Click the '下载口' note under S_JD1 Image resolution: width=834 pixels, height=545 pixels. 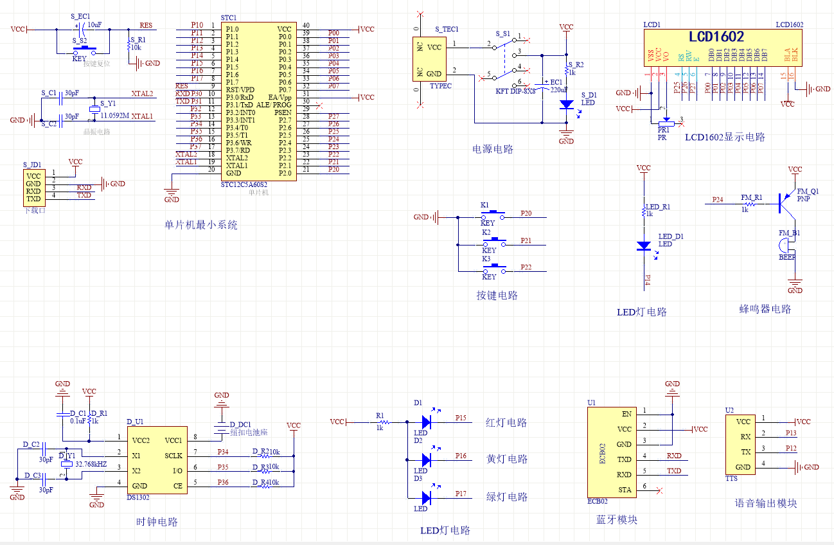pyautogui.click(x=33, y=210)
